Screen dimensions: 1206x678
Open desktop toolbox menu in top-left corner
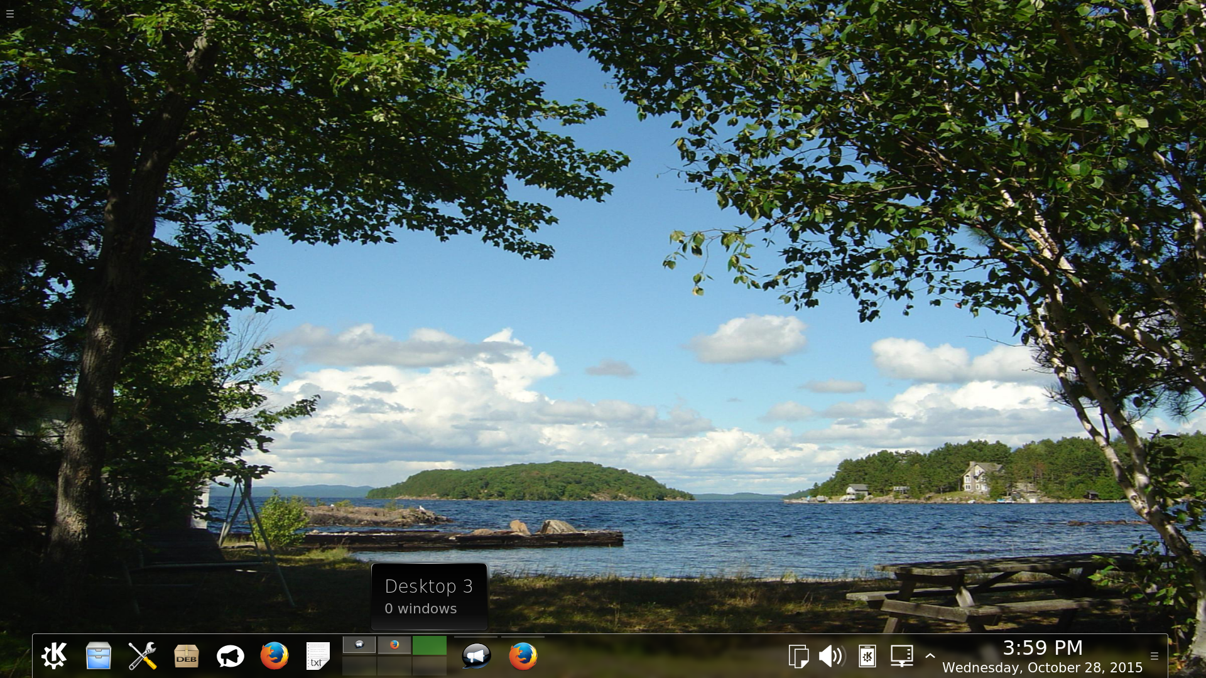coord(10,14)
